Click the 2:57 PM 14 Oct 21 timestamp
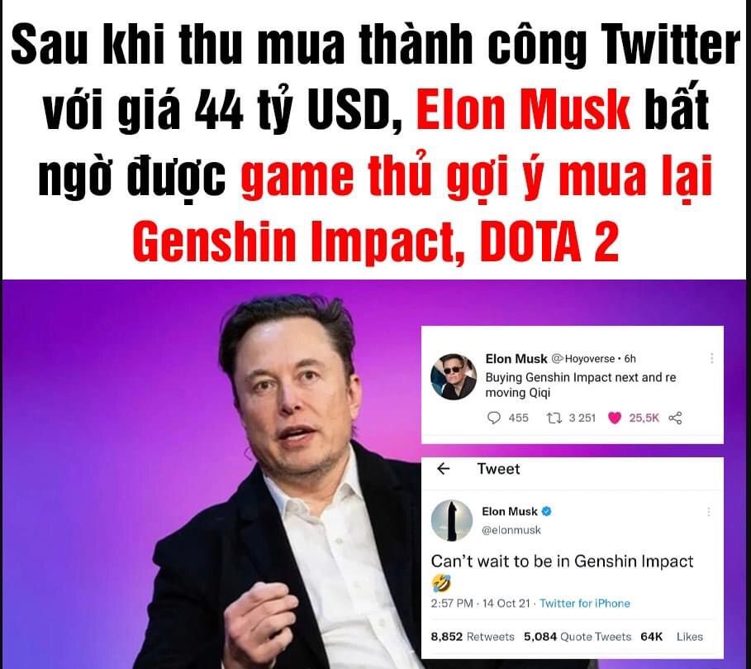This screenshot has width=751, height=669. coord(480,604)
